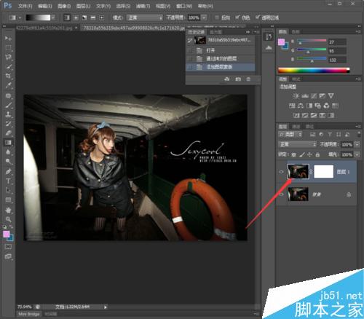Open layer blend mode dropdown 正常
Image resolution: width=364 pixels, height=319 pixels.
297,144
